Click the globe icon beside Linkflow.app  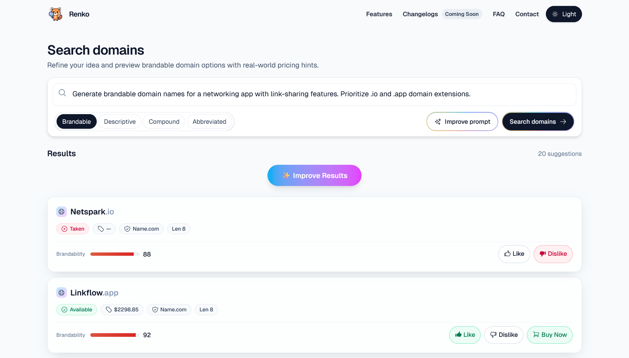coord(62,292)
